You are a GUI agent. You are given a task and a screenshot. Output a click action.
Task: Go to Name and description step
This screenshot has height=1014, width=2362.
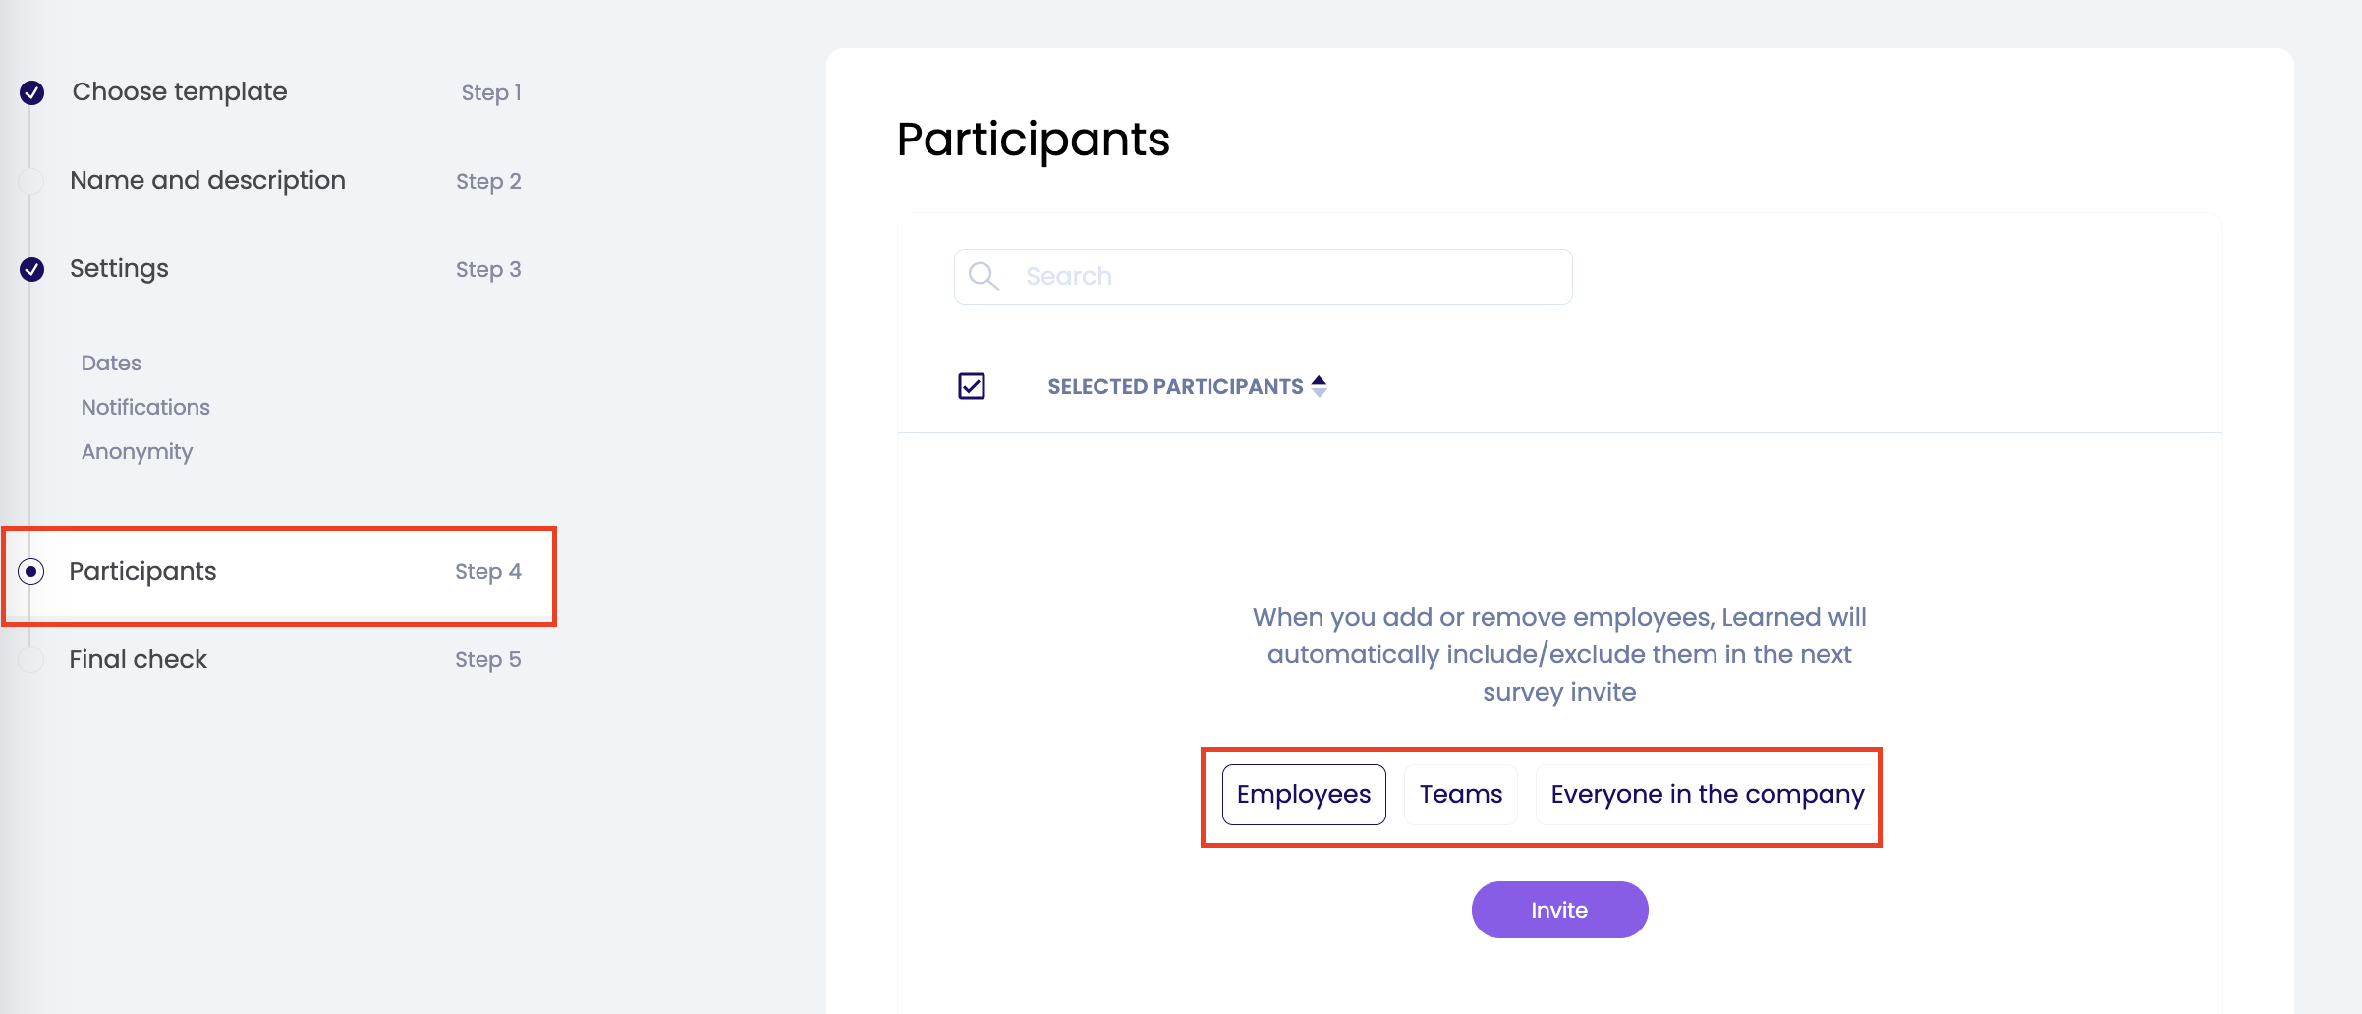coord(207,181)
